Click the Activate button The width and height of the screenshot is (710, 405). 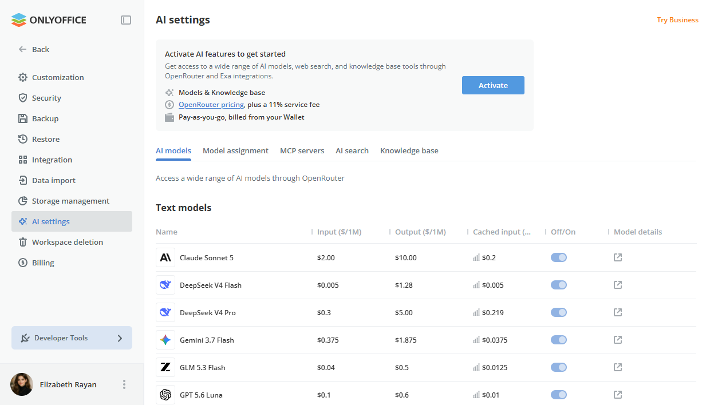point(493,85)
